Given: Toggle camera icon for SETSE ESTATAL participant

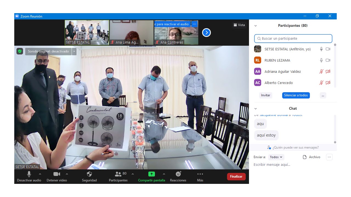Looking at the screenshot, I should pos(328,49).
